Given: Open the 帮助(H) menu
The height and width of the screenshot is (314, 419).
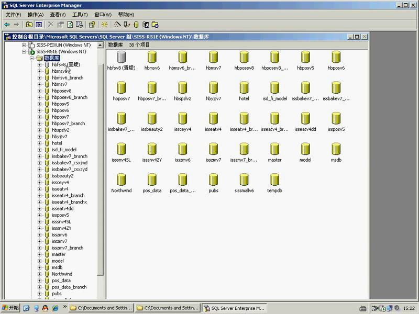Looking at the screenshot, I should pyautogui.click(x=126, y=15).
